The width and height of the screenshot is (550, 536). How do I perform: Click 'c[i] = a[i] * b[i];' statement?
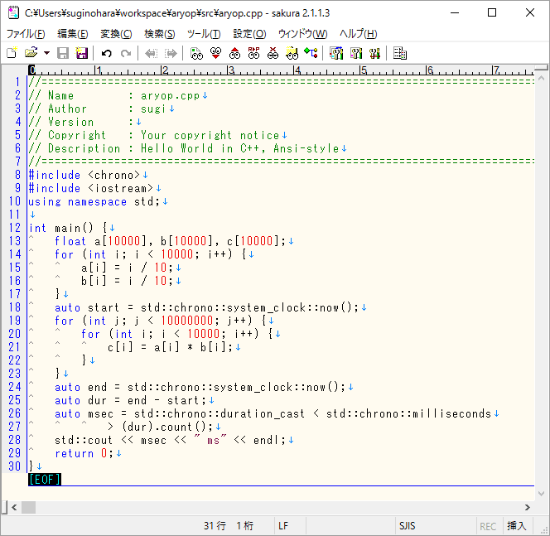click(170, 347)
